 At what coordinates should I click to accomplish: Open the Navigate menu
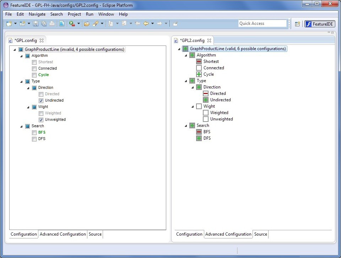(37, 14)
